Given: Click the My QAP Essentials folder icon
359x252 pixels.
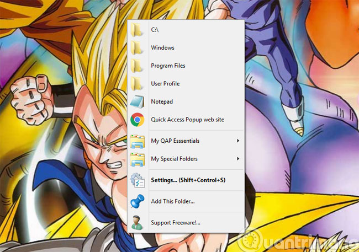Looking at the screenshot, I should tap(137, 141).
